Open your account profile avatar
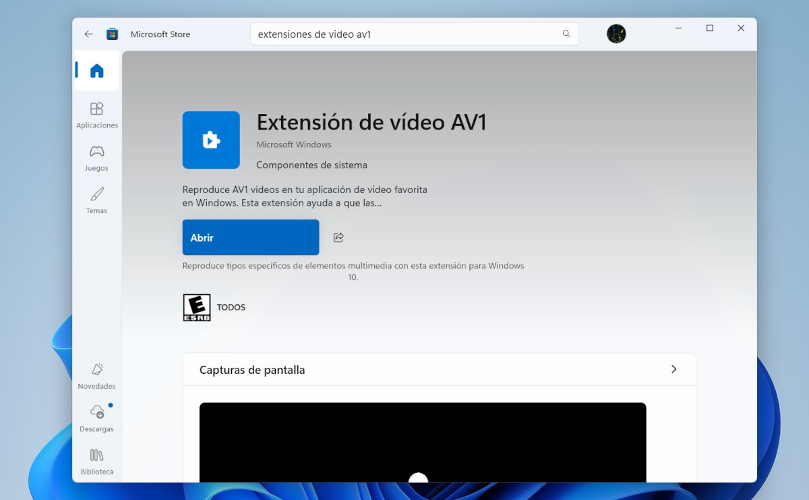Viewport: 809px width, 500px height. click(616, 33)
